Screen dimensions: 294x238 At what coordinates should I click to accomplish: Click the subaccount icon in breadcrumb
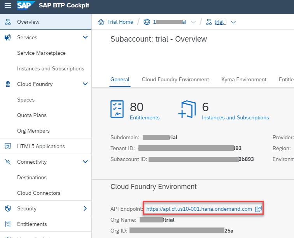[x=209, y=22]
